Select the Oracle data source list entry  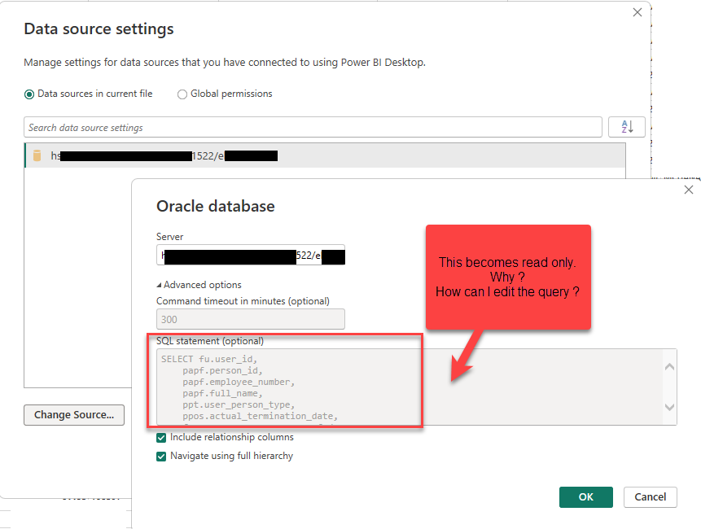click(325, 155)
